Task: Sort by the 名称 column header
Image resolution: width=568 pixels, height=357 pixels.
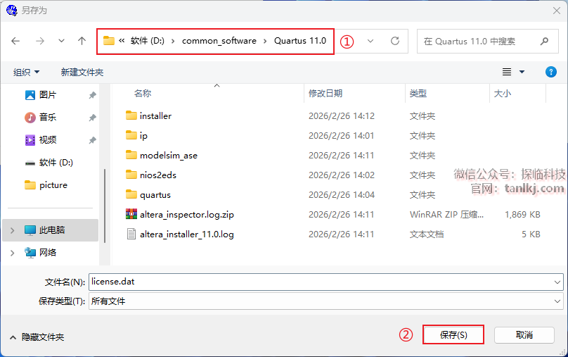Action: (143, 94)
